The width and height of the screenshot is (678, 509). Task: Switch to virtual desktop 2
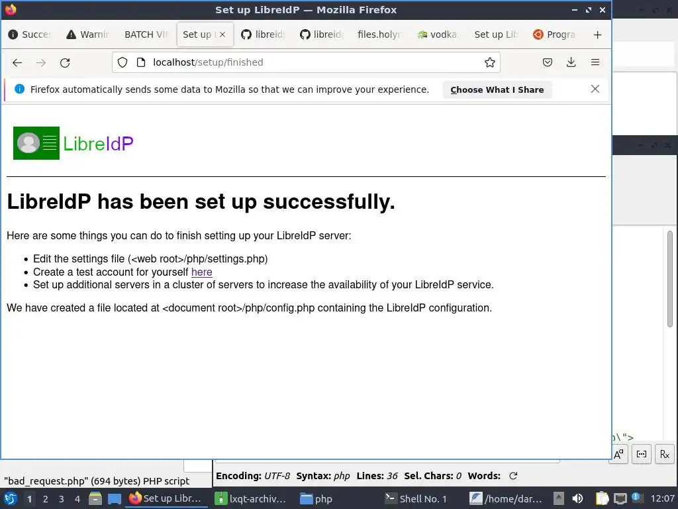coord(46,499)
